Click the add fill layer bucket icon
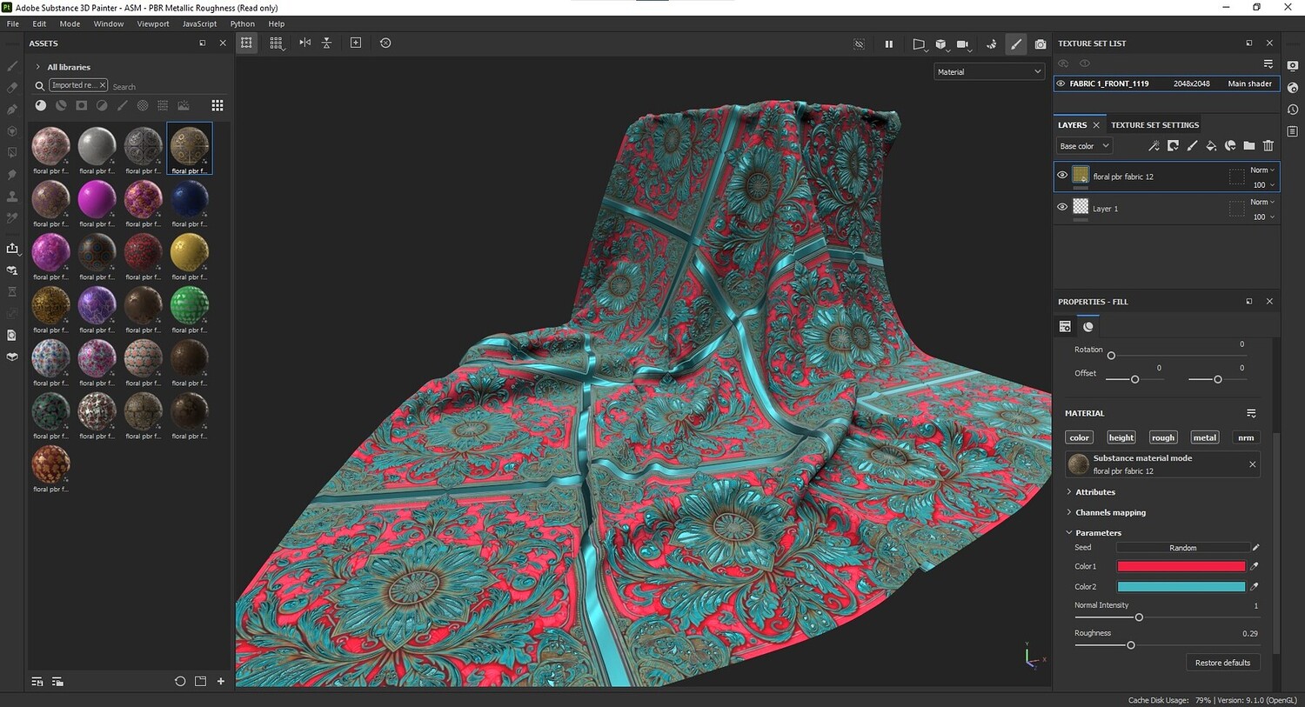Screen dimensions: 1305x707 (x=1211, y=146)
